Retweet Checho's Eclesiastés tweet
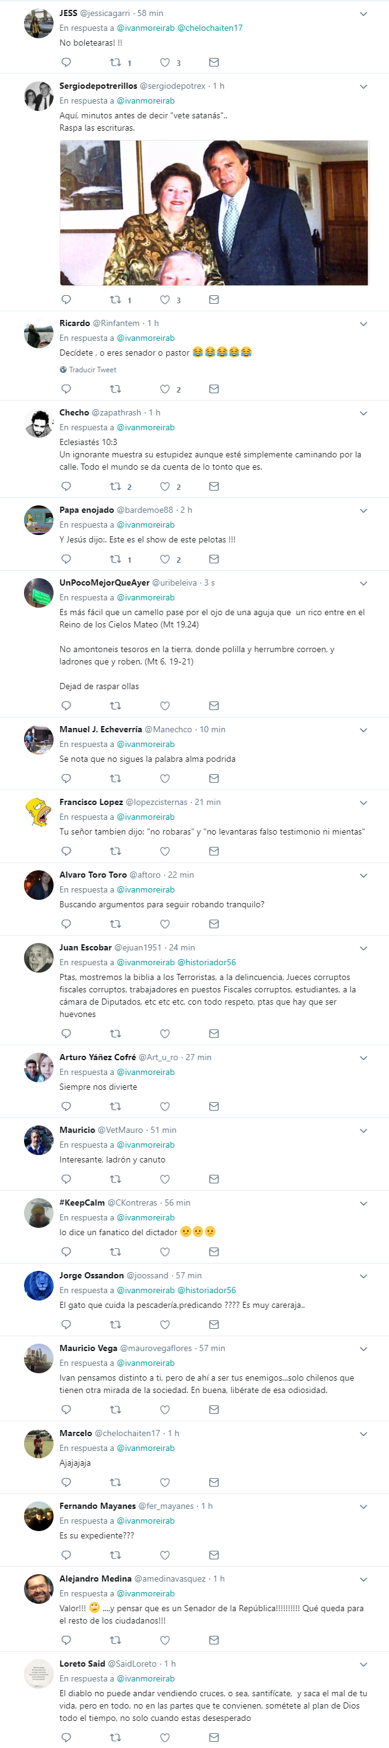The image size is (389, 1748). (x=115, y=486)
